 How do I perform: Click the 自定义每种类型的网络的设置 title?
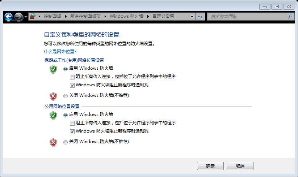(81, 35)
